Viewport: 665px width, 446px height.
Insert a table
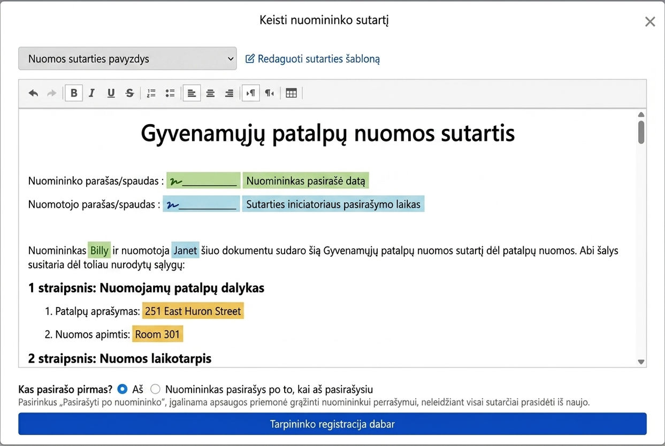coord(291,93)
